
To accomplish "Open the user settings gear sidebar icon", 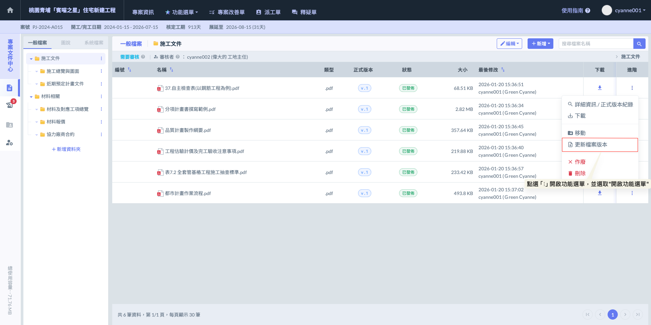I will tap(9, 143).
